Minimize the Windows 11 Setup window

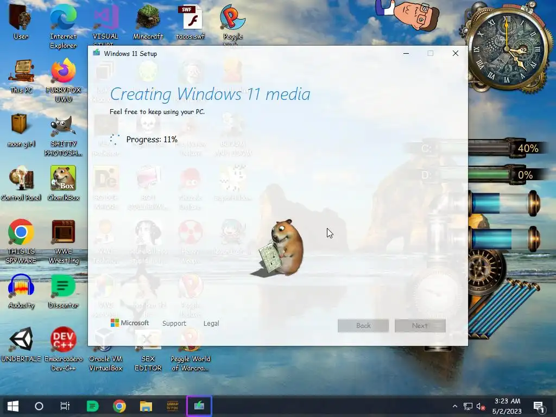[x=406, y=53]
